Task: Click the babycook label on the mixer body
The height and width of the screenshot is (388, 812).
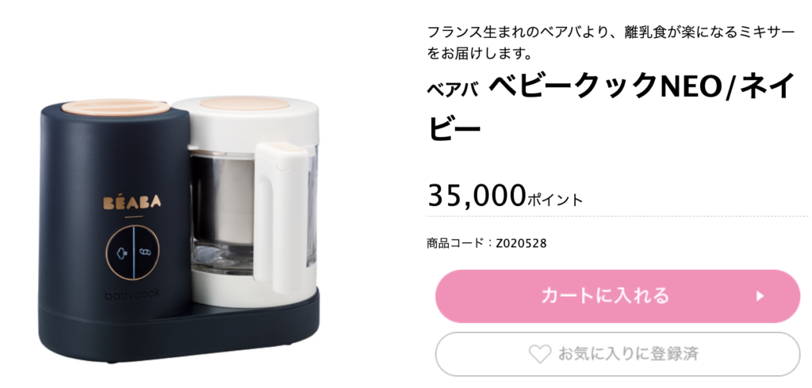Action: point(132,295)
